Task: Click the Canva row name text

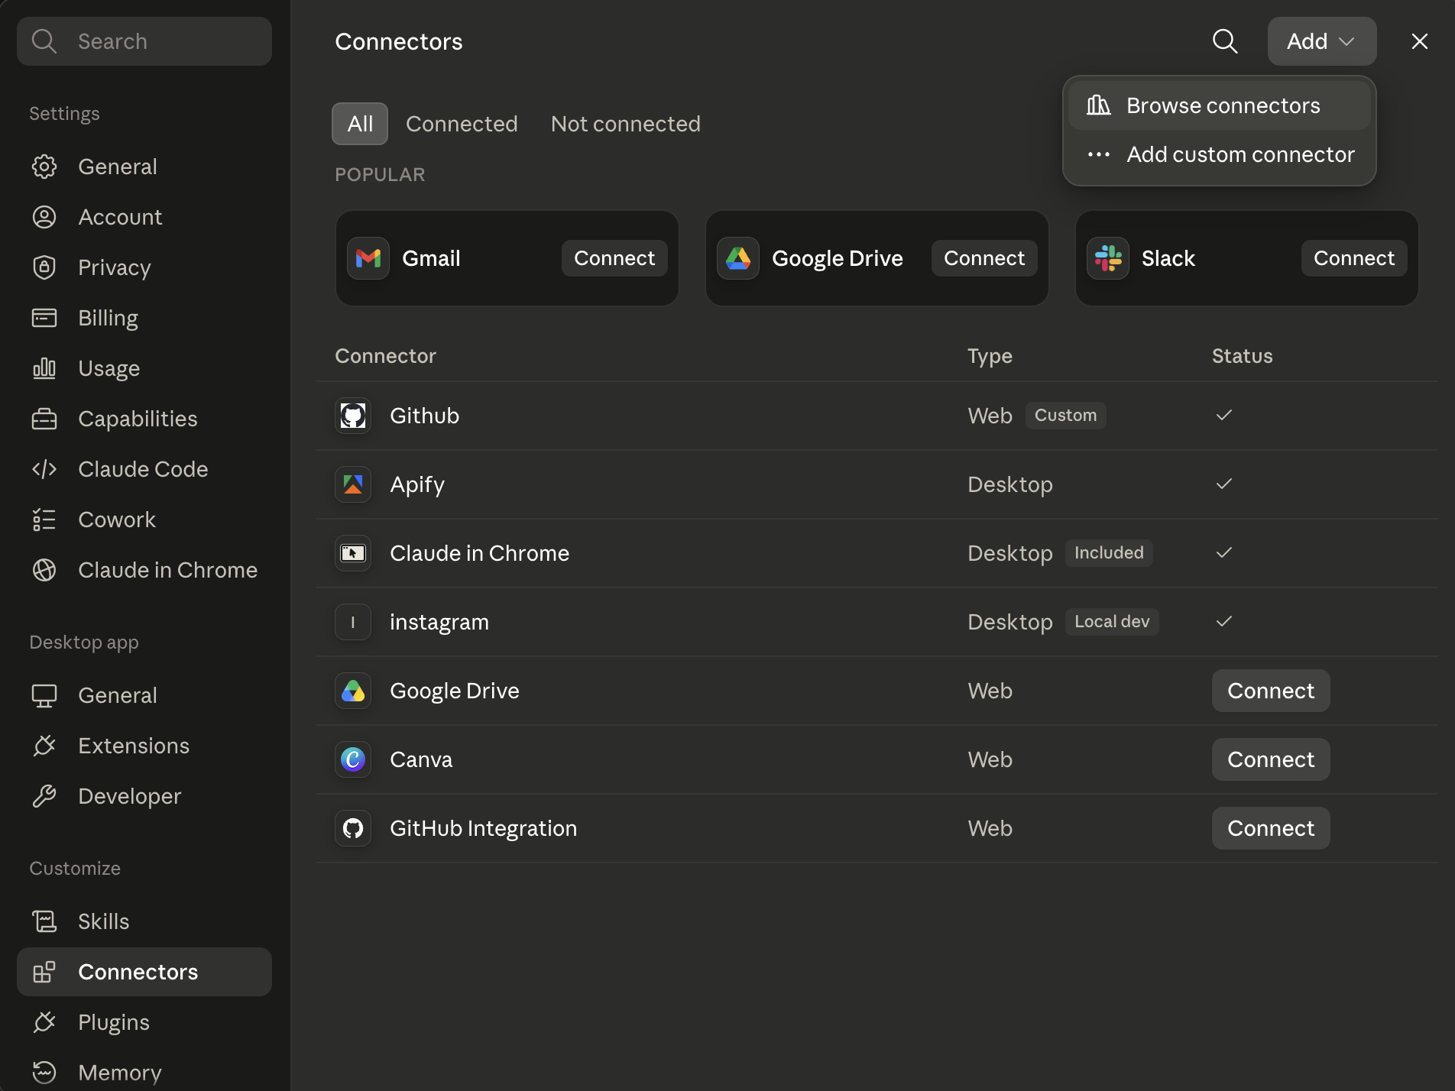Action: point(421,759)
